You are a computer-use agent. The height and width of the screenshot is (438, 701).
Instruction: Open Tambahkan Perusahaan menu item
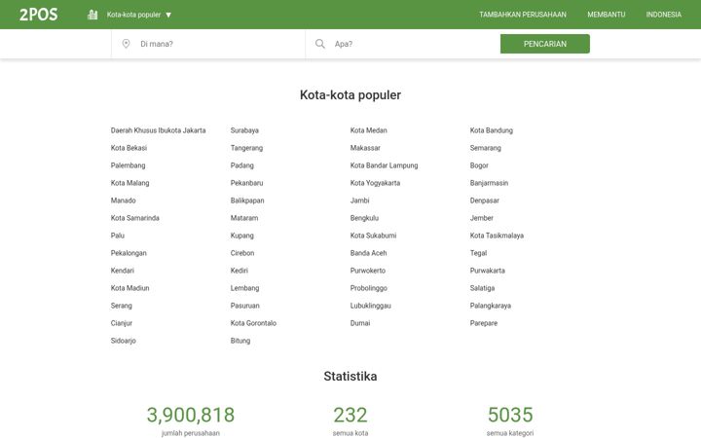pyautogui.click(x=523, y=15)
